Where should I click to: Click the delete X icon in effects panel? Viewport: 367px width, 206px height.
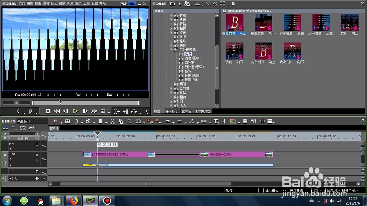click(x=208, y=4)
